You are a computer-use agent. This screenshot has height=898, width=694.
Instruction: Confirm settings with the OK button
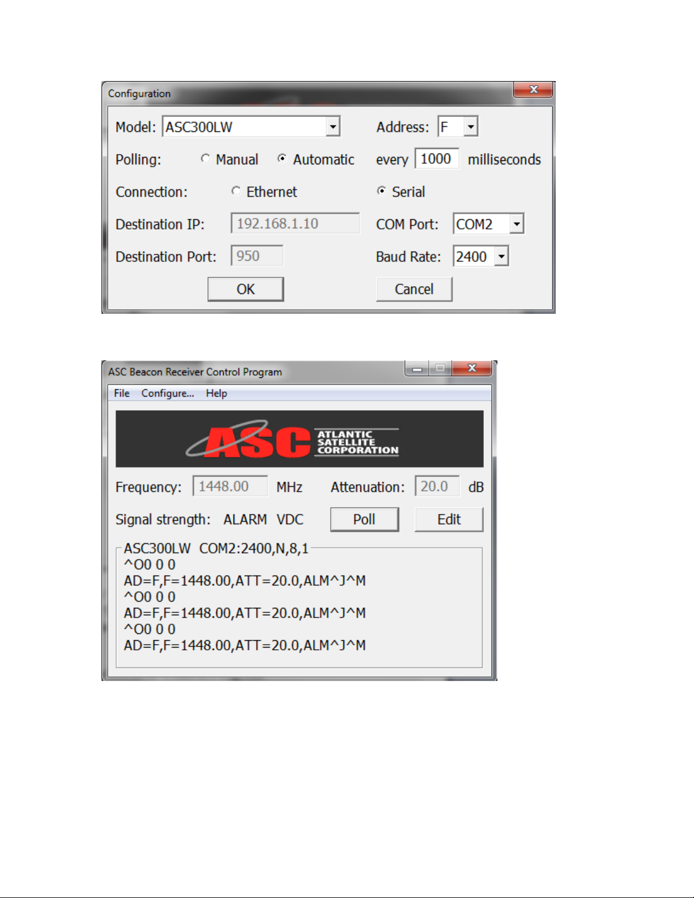point(246,289)
